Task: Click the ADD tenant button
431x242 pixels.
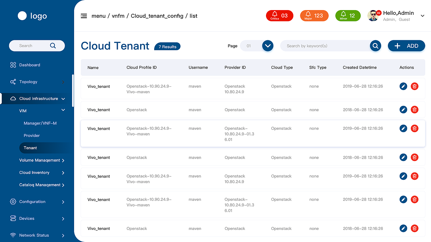Action: click(x=406, y=46)
